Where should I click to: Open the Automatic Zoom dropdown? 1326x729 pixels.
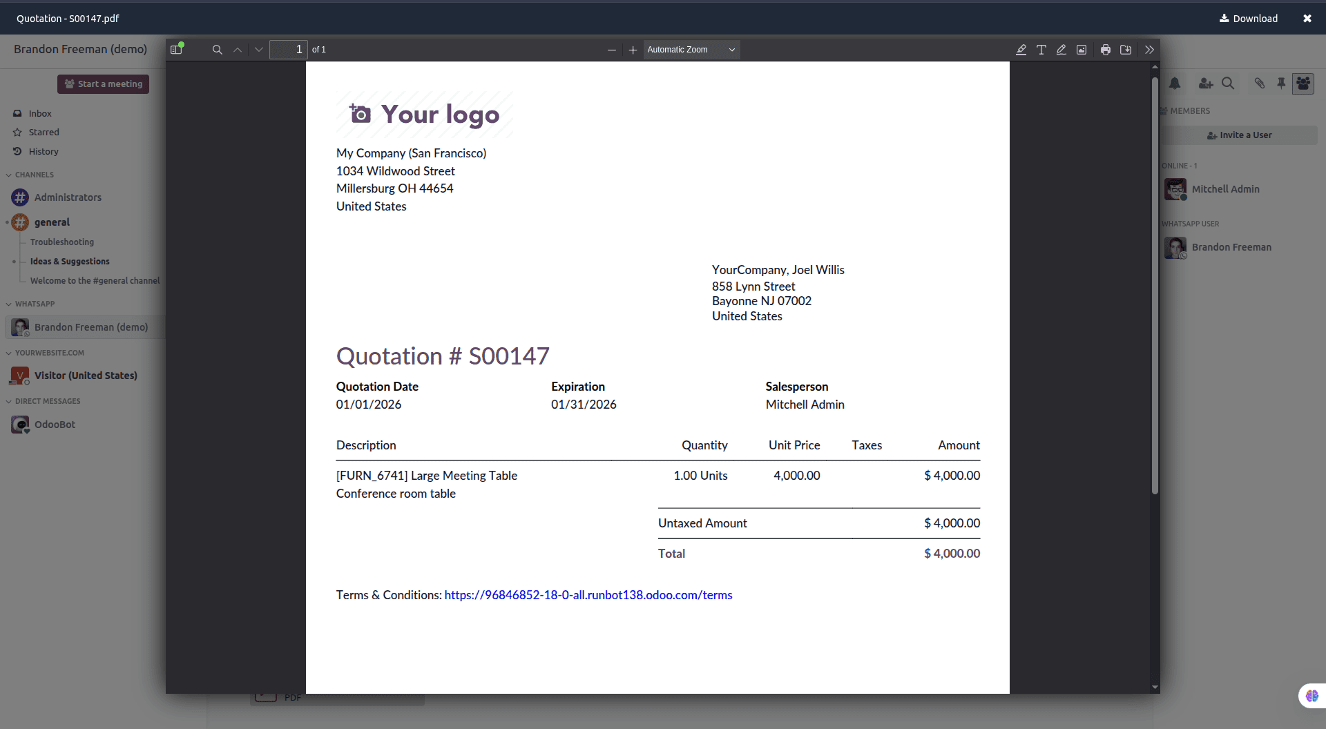[691, 49]
